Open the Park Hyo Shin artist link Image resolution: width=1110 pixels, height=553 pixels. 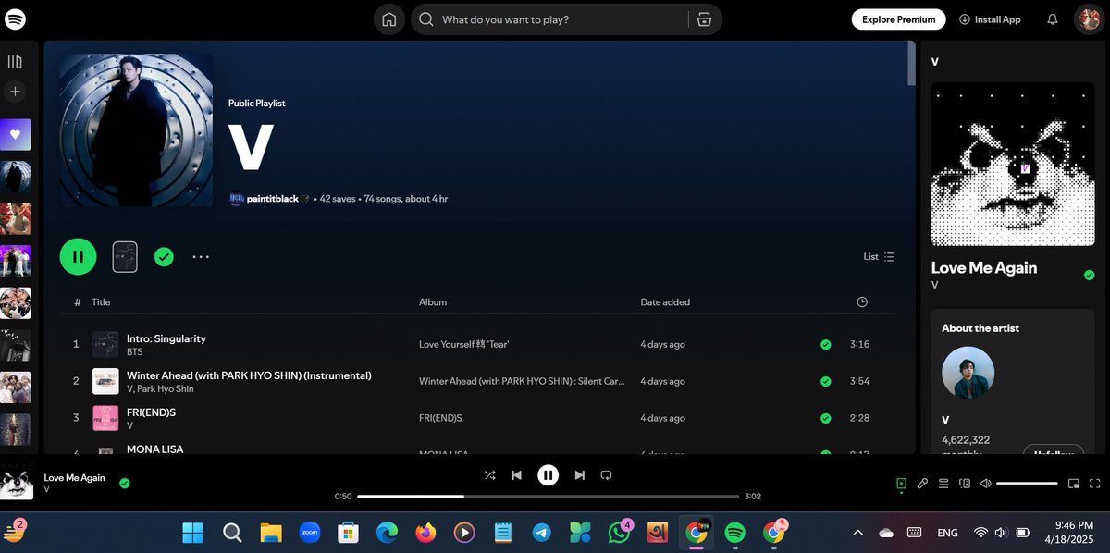(166, 389)
